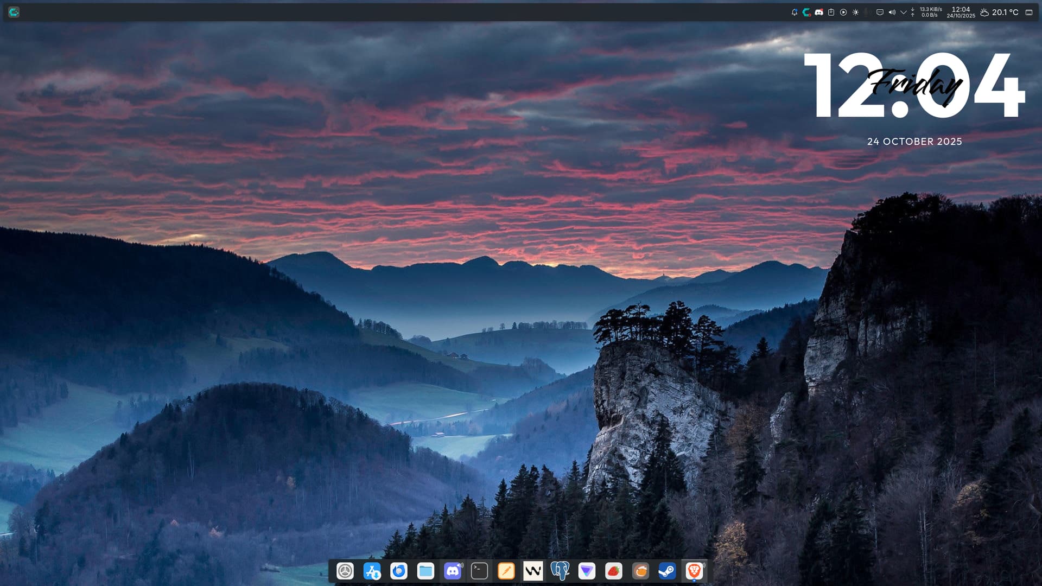
Task: Open the PostgreSQL elephant dock icon
Action: 560,571
